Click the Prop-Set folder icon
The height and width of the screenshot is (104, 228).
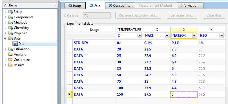click(x=11, y=33)
